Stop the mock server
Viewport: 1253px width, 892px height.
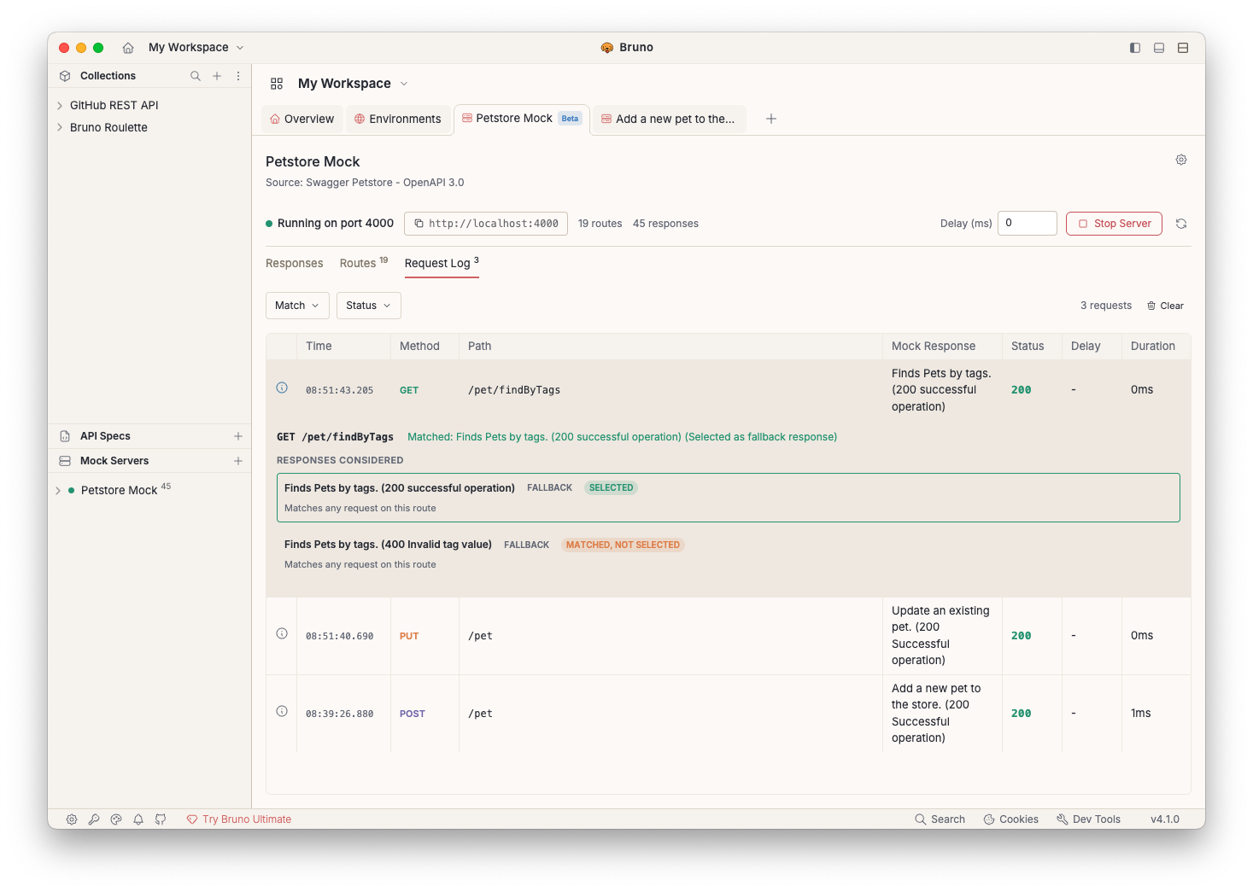1114,224
